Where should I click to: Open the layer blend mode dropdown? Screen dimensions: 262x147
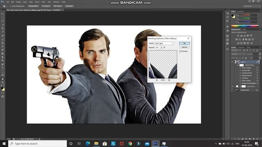tap(238, 54)
